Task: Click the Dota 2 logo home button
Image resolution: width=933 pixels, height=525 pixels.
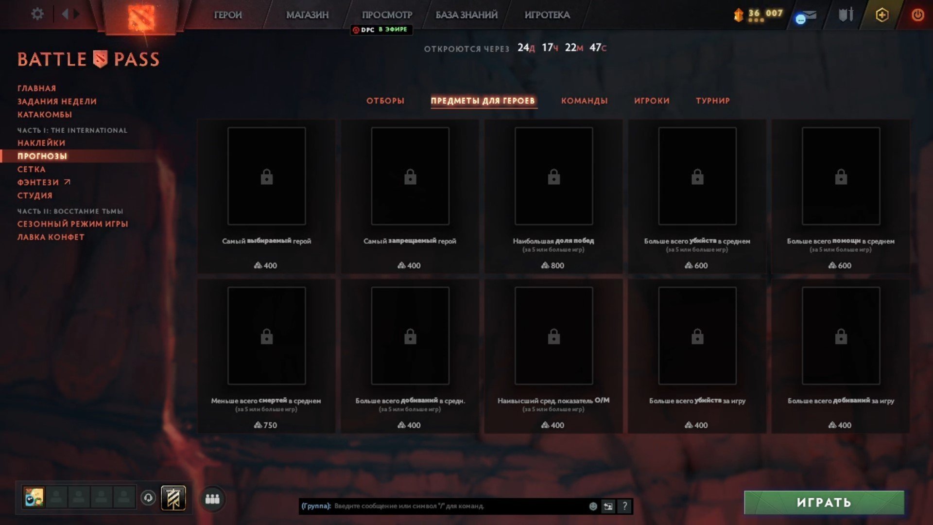Action: tap(141, 17)
